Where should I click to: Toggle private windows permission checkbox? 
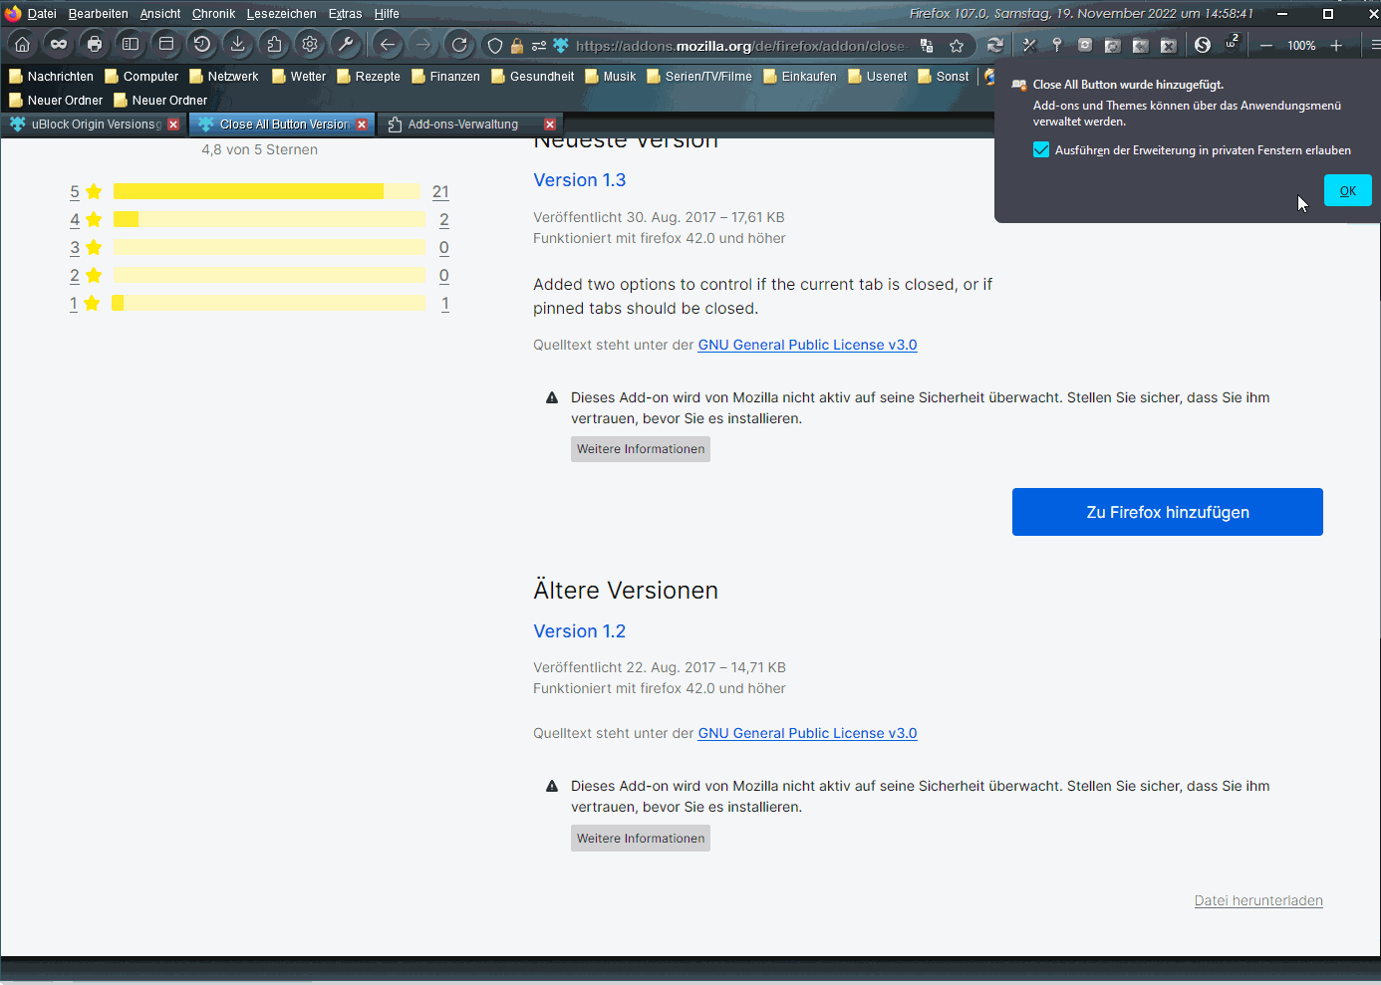pyautogui.click(x=1041, y=150)
